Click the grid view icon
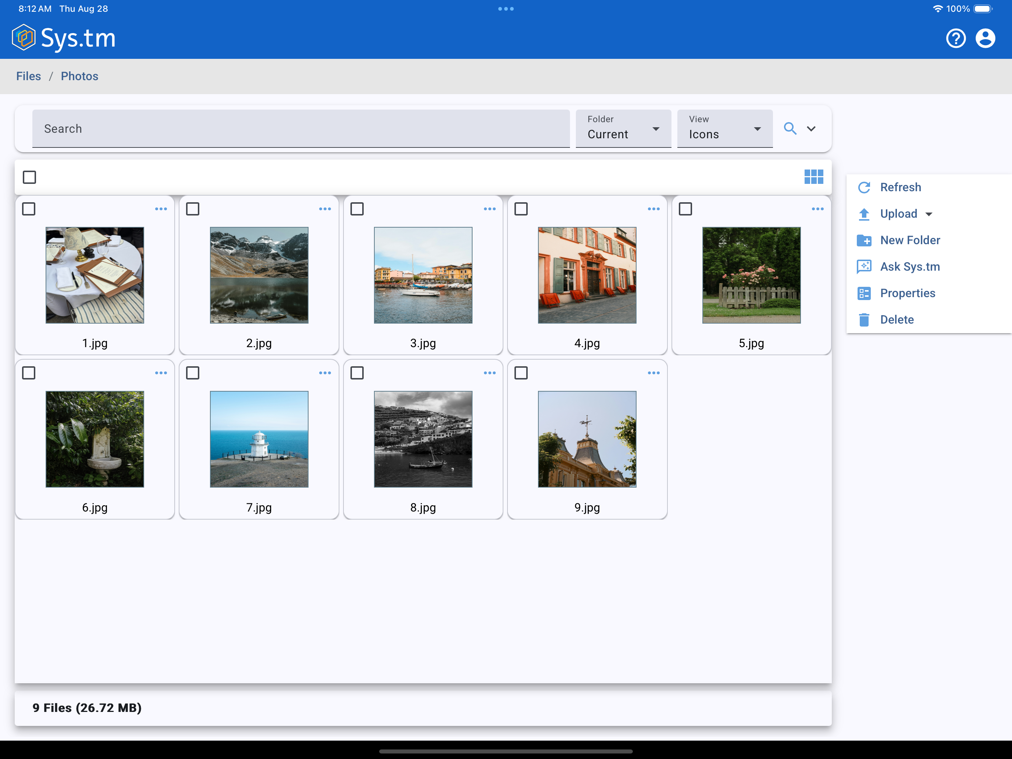This screenshot has height=759, width=1012. tap(814, 177)
